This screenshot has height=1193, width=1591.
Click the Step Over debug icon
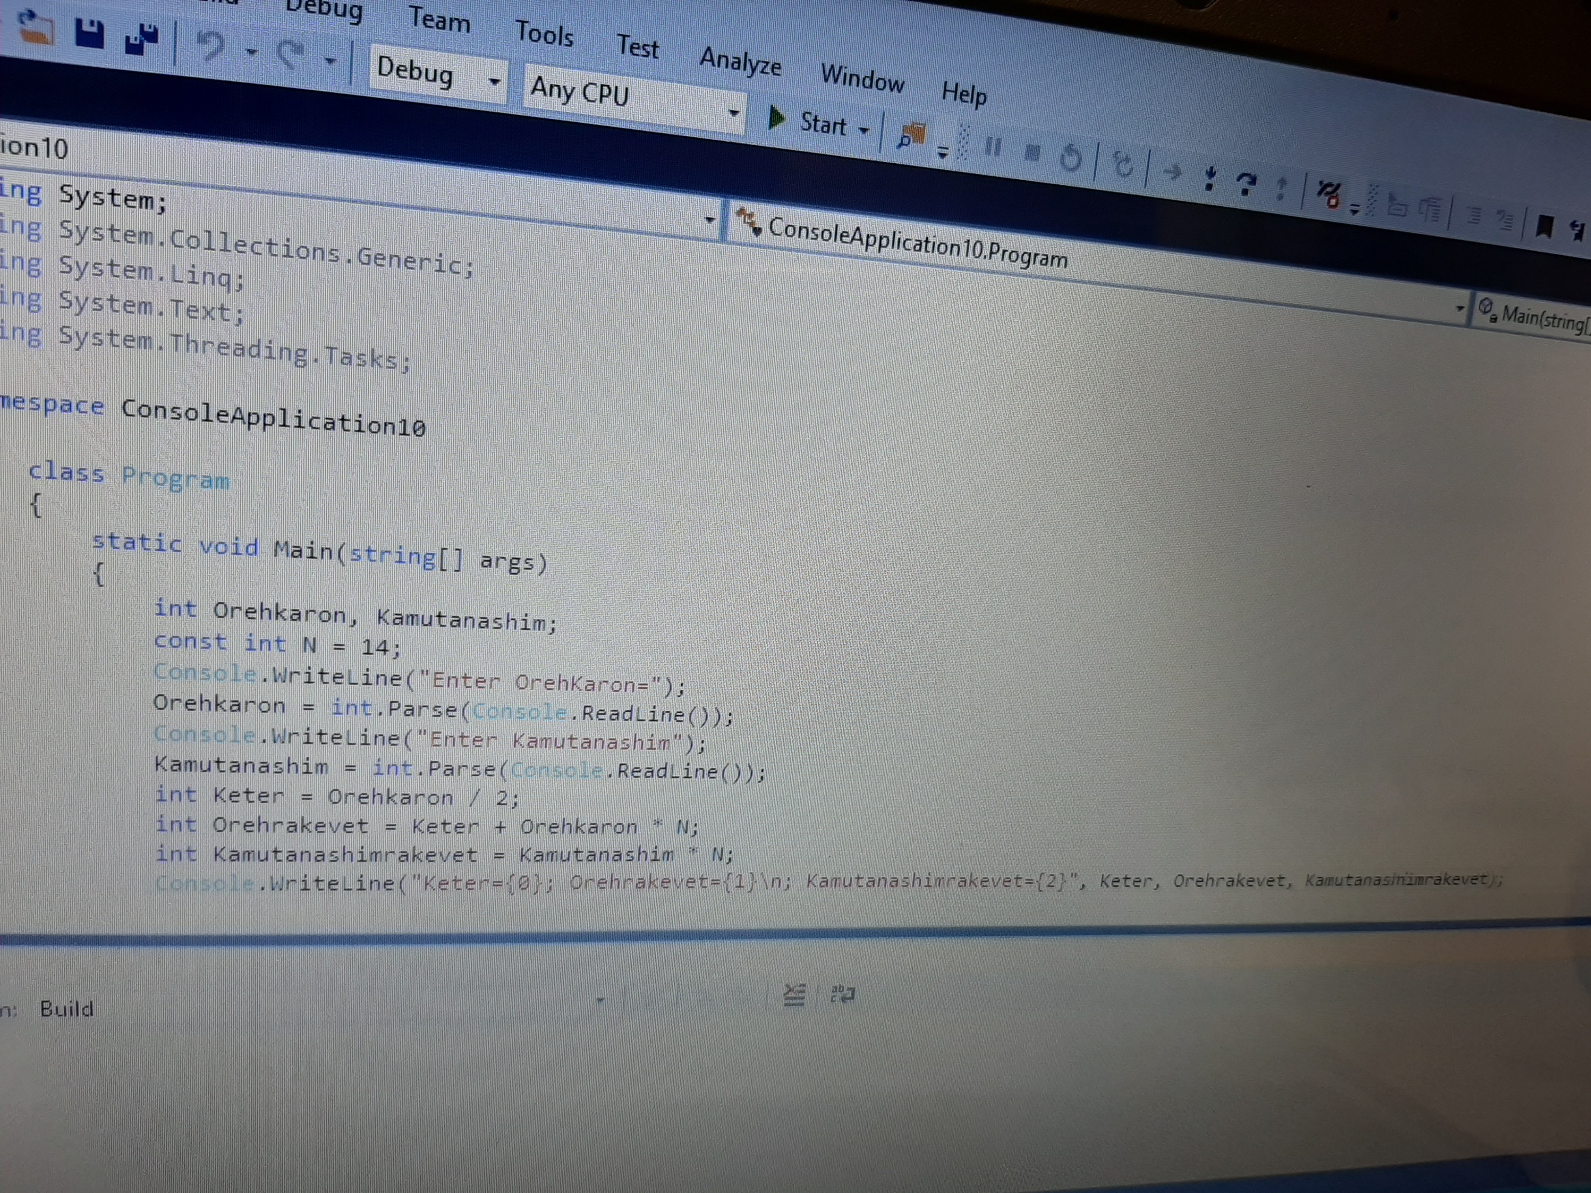click(x=1246, y=184)
